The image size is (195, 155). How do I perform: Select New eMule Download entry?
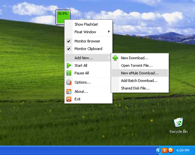point(140,73)
